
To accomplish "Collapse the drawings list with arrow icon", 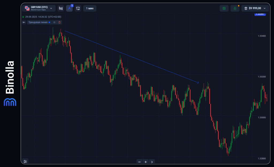I will point(24,22).
